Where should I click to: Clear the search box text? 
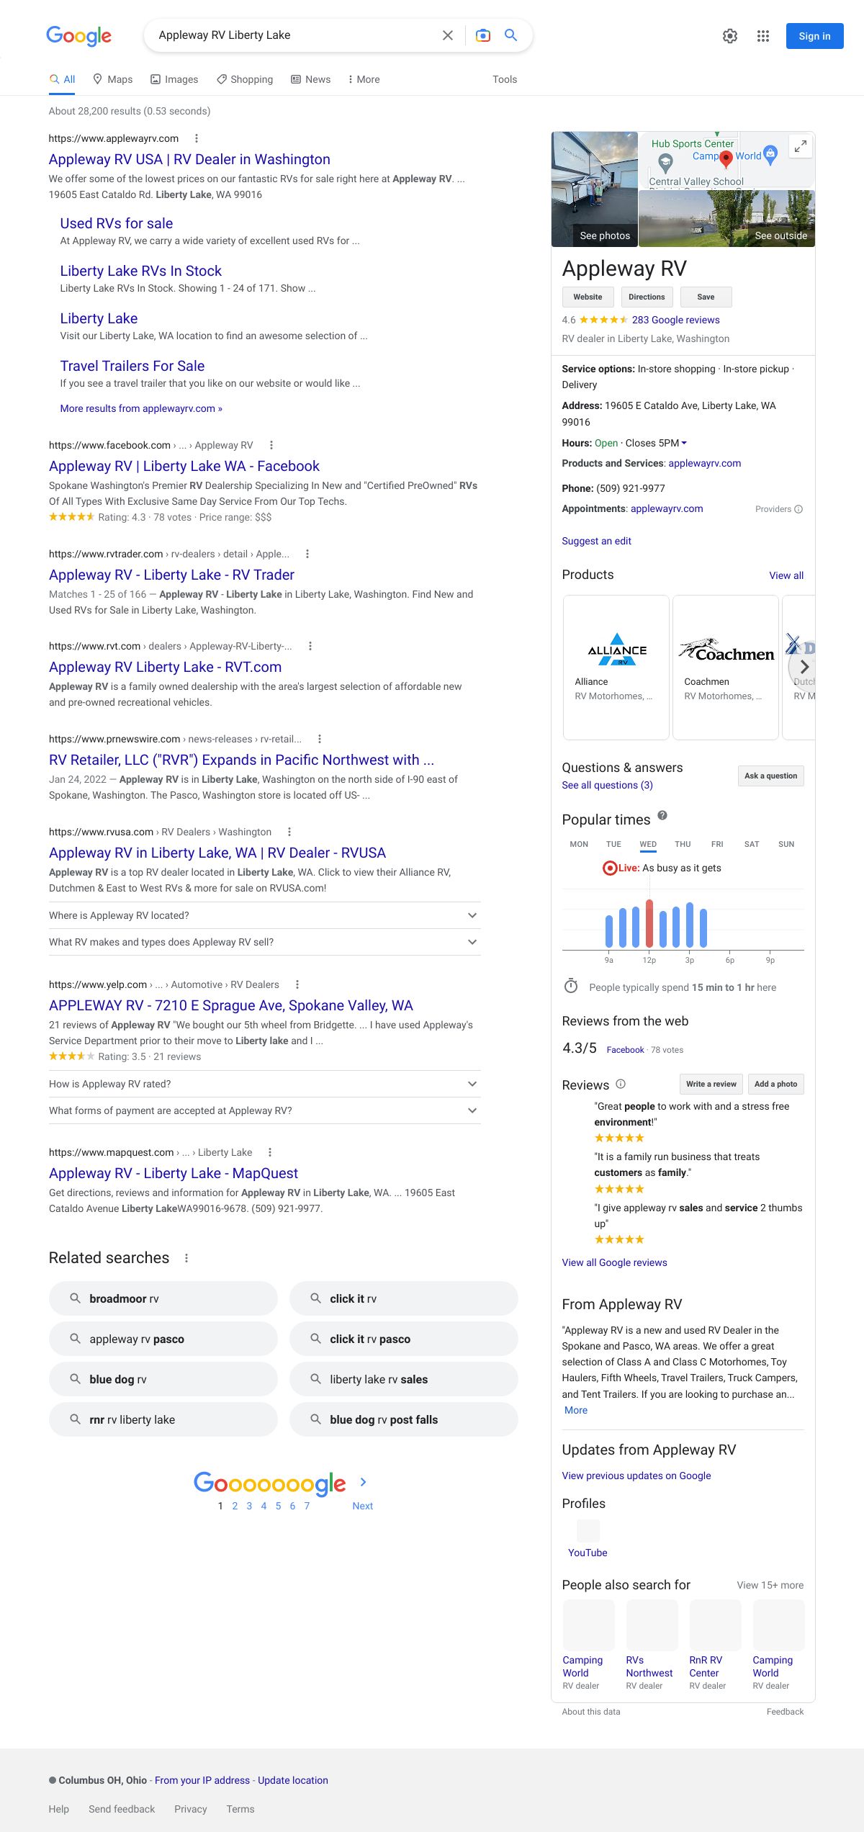[x=447, y=35]
